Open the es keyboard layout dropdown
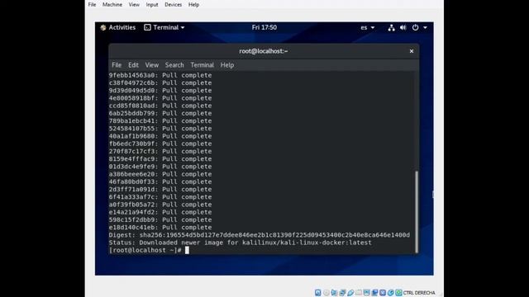529x297 pixels. click(367, 27)
